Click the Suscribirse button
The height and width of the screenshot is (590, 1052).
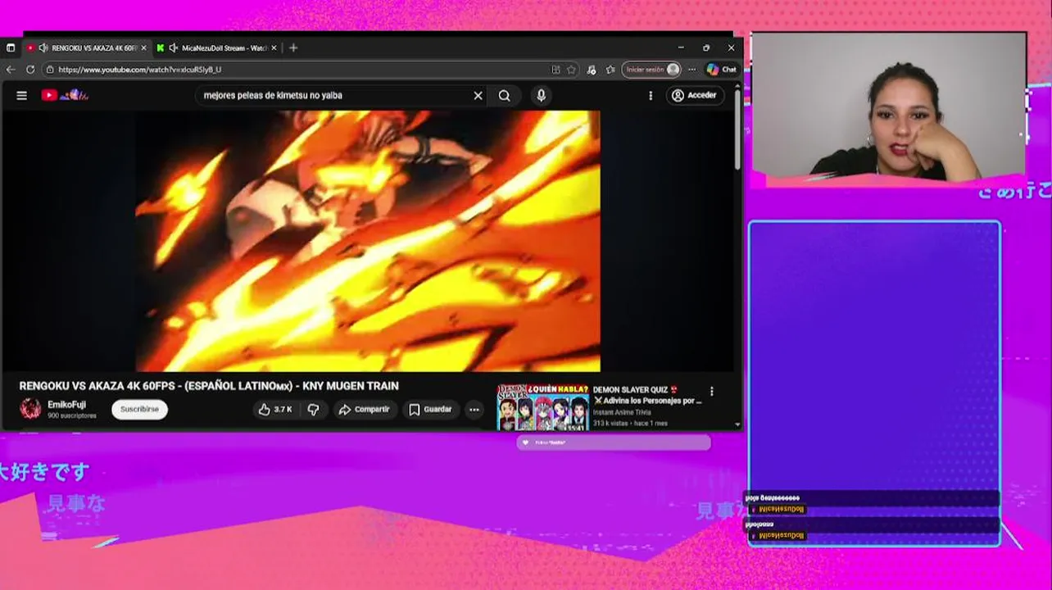[x=139, y=409]
